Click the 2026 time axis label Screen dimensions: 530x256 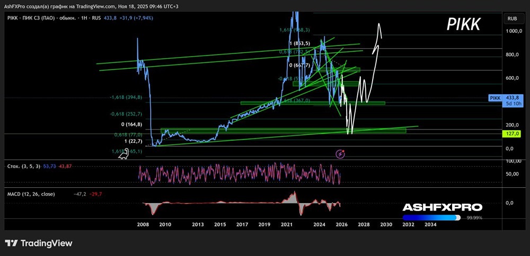(x=342, y=224)
